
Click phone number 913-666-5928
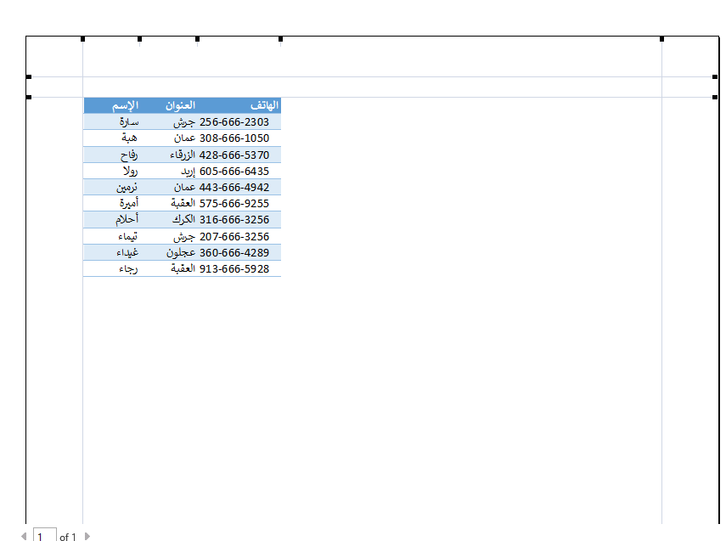pos(234,268)
